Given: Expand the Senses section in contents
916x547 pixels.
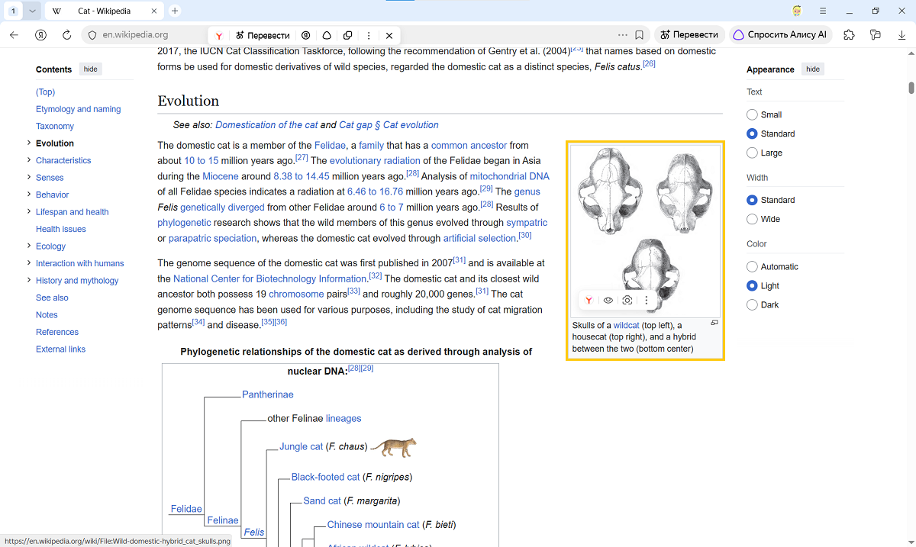Looking at the screenshot, I should pos(29,177).
